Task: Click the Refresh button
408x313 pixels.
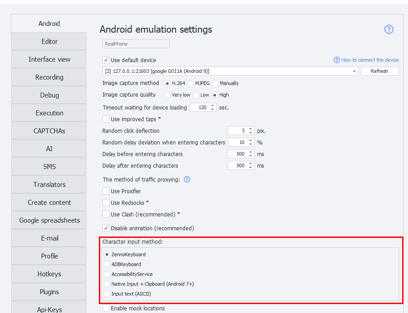Action: tap(380, 71)
